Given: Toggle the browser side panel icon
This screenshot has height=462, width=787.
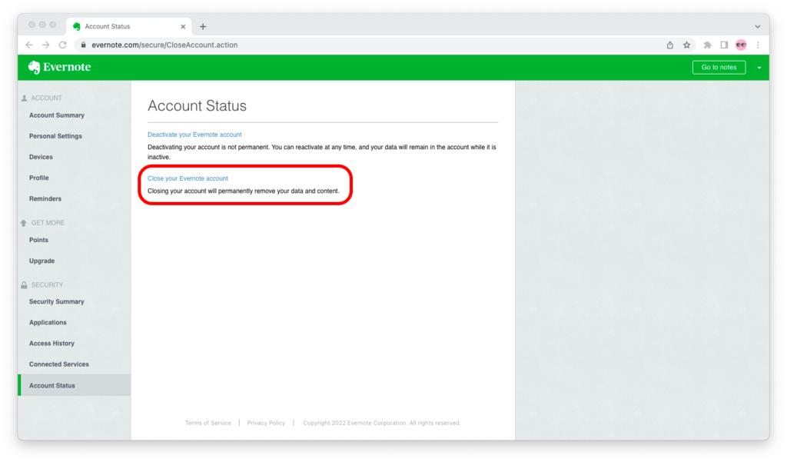Looking at the screenshot, I should (724, 45).
